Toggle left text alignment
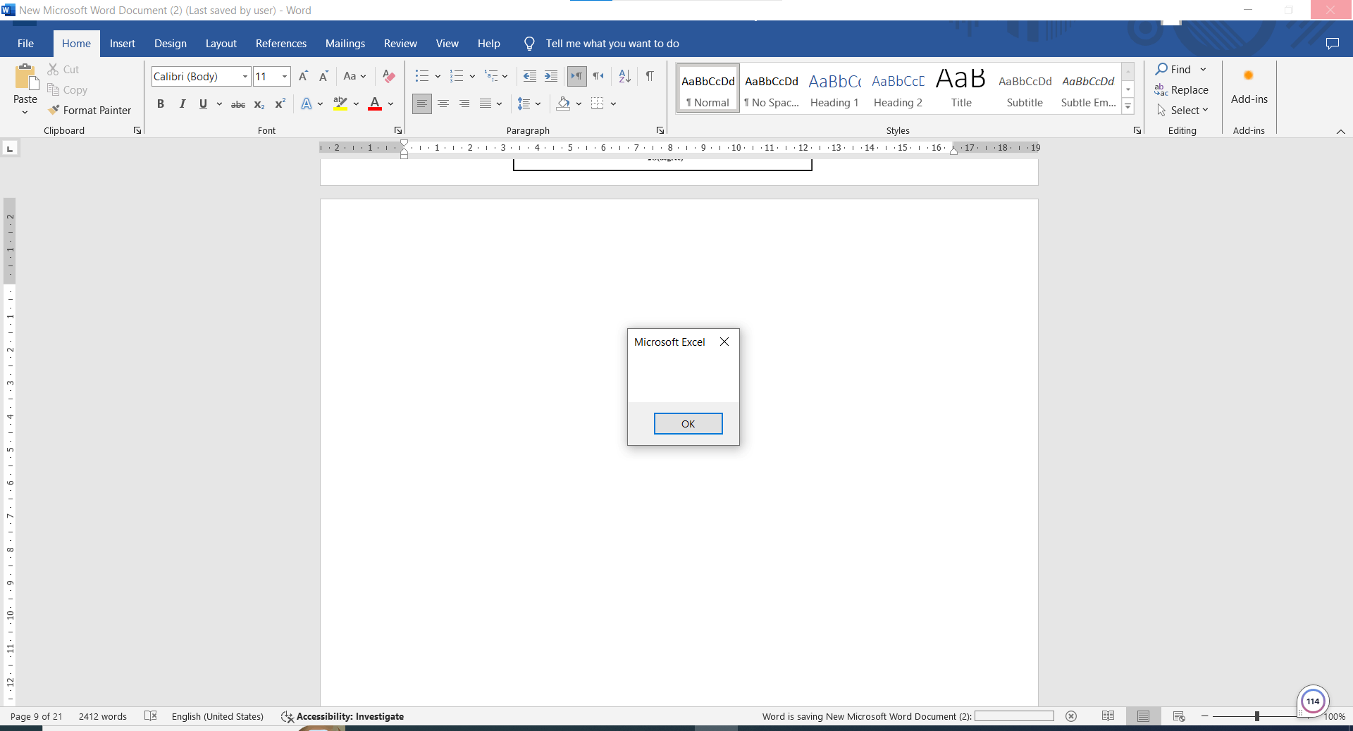This screenshot has height=731, width=1353. click(421, 104)
